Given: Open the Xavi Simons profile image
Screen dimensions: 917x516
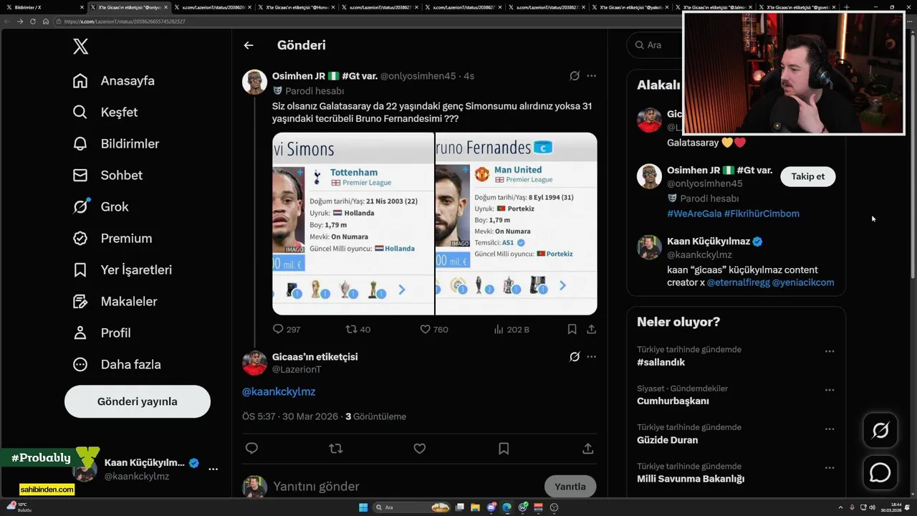Looking at the screenshot, I should click(353, 224).
